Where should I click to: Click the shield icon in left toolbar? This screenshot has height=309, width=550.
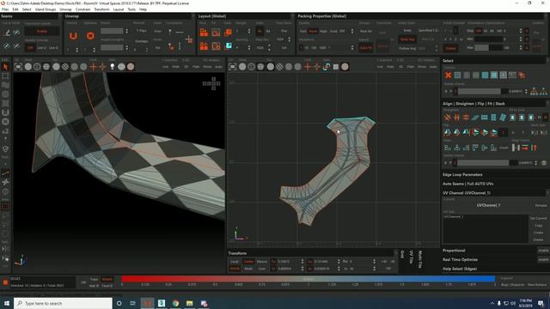coord(5,148)
